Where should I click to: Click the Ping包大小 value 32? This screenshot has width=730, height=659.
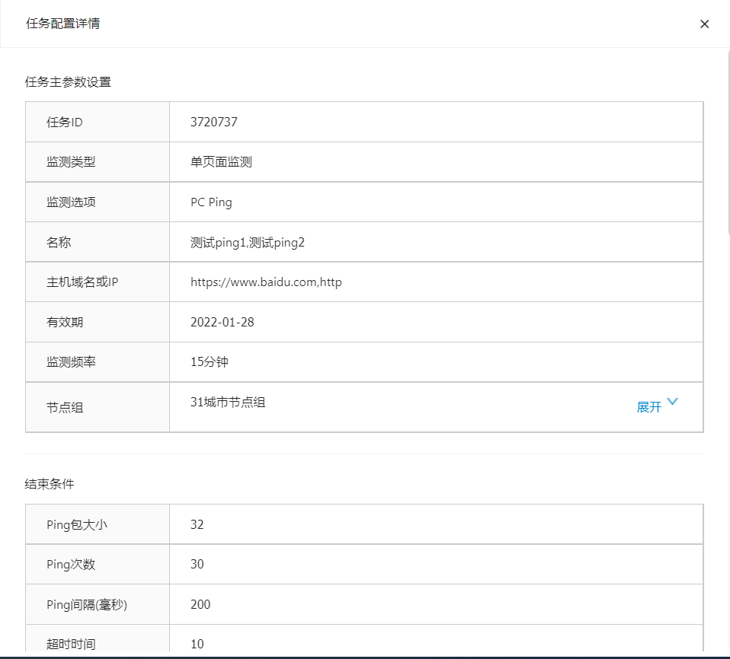pyautogui.click(x=197, y=524)
